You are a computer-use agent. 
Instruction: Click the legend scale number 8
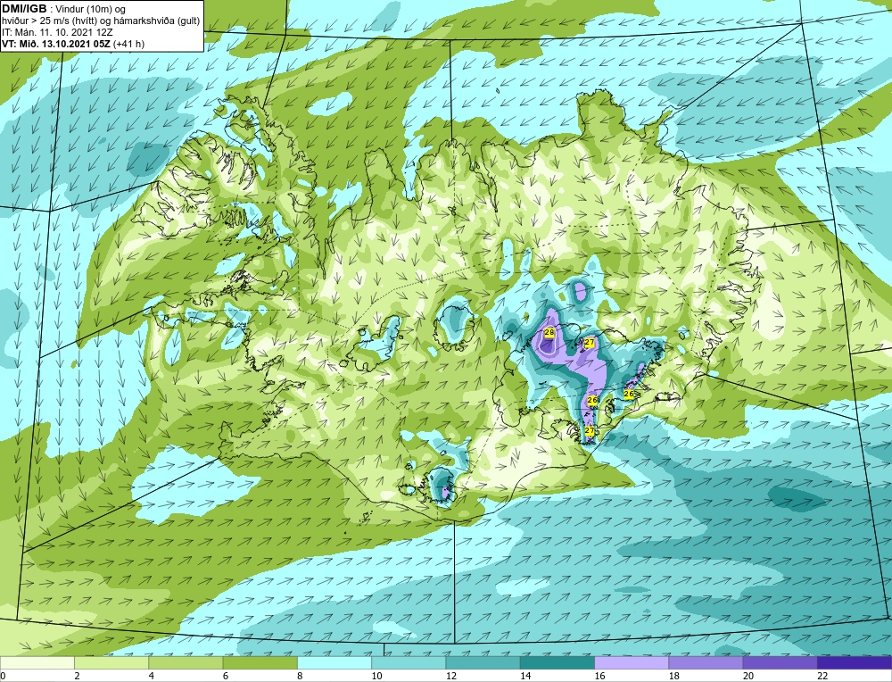(x=300, y=676)
